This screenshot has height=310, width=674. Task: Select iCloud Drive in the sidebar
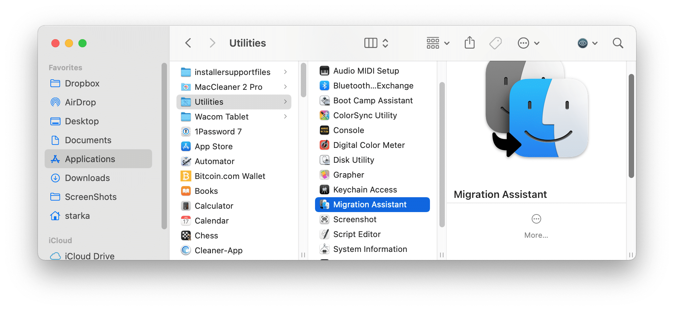pos(98,256)
